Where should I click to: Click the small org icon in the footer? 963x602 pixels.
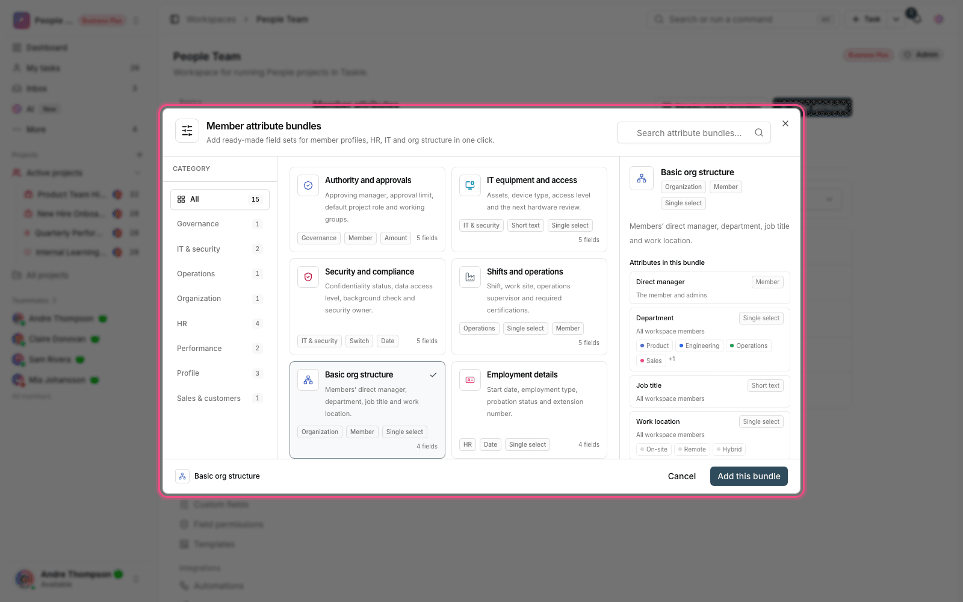click(182, 476)
